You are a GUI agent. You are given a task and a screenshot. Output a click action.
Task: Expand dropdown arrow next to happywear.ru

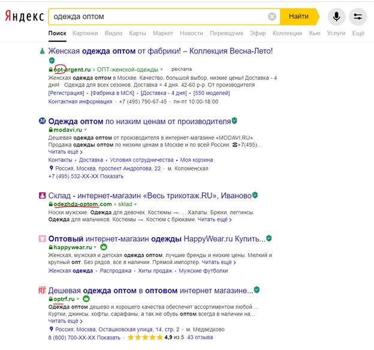pos(95,247)
